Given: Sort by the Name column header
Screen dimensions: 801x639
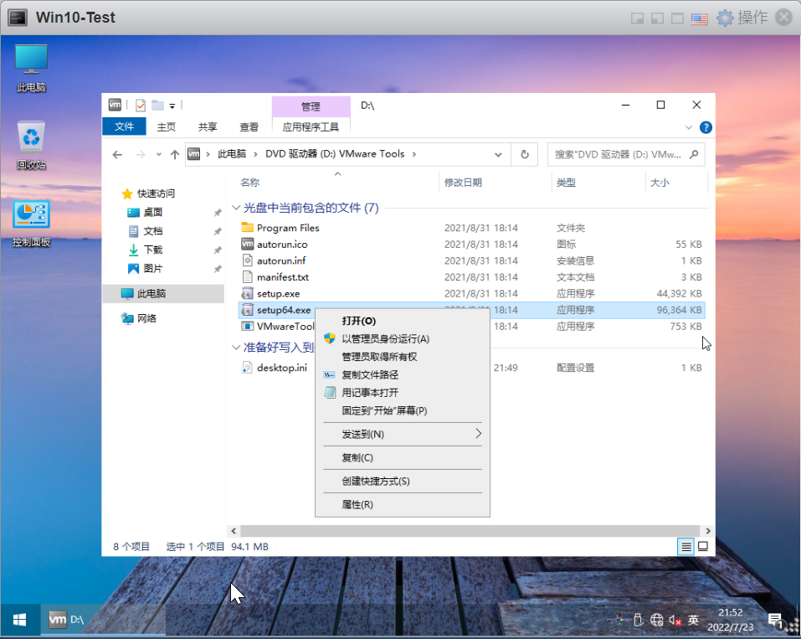Looking at the screenshot, I should tap(250, 183).
